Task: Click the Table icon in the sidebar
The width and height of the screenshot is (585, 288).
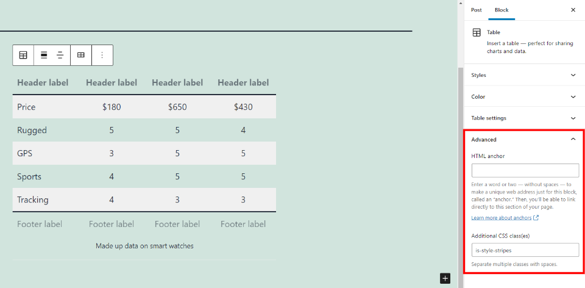Action: coord(477,33)
